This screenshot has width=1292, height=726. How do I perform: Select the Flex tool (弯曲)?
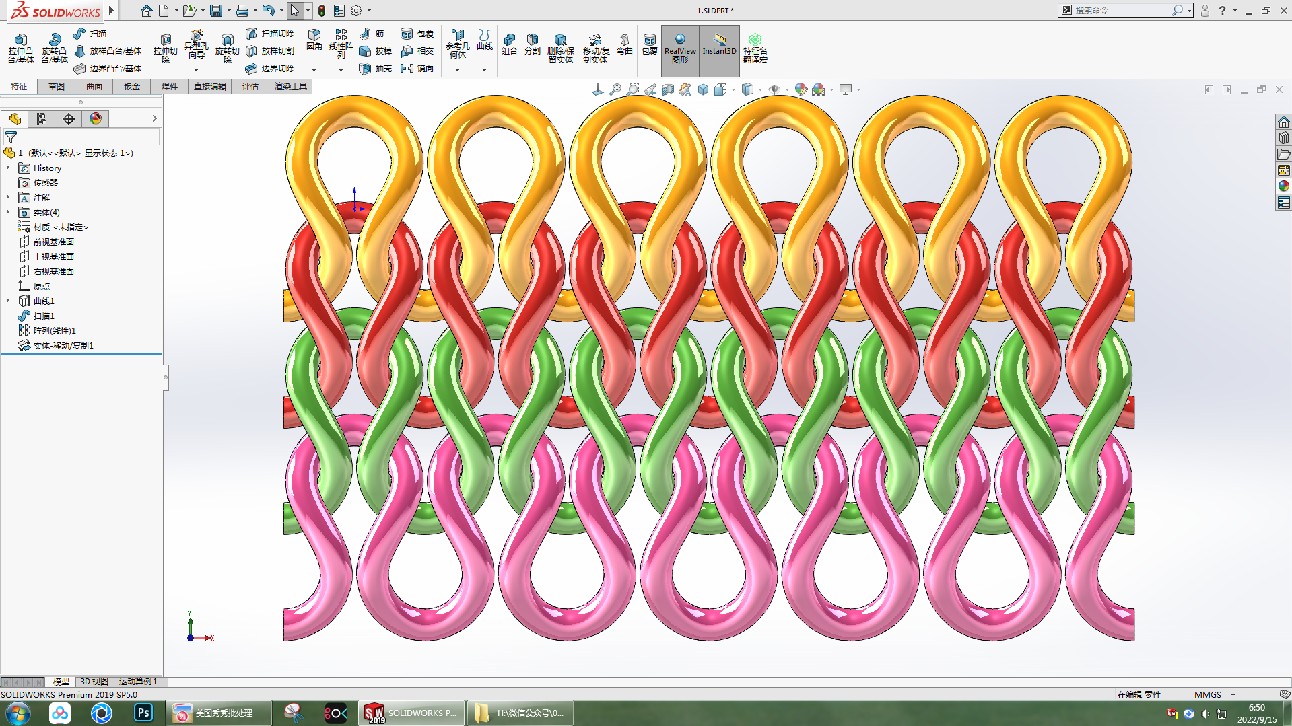coord(625,44)
